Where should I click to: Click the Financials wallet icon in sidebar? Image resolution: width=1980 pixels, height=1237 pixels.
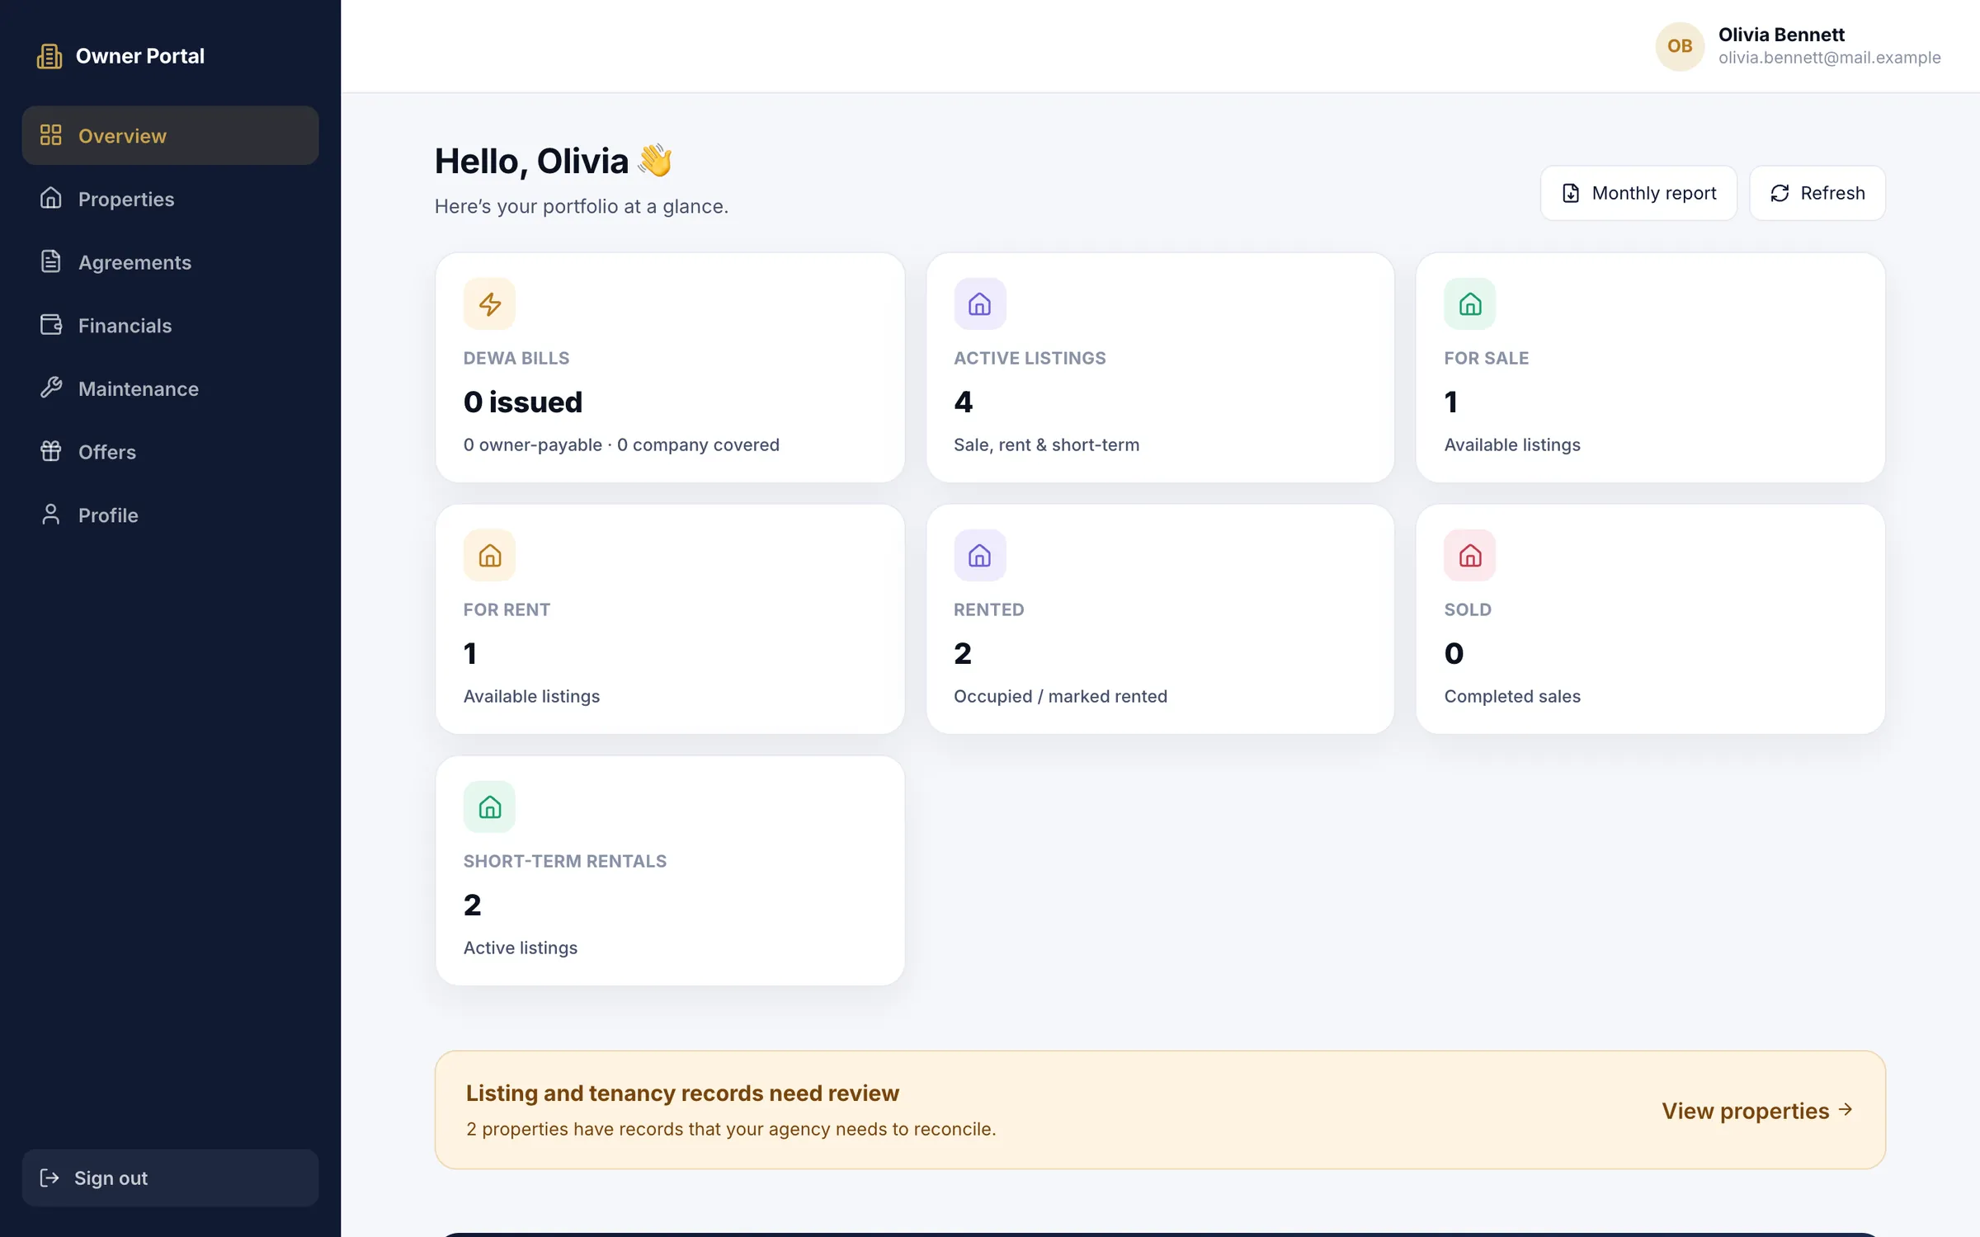pyautogui.click(x=51, y=325)
